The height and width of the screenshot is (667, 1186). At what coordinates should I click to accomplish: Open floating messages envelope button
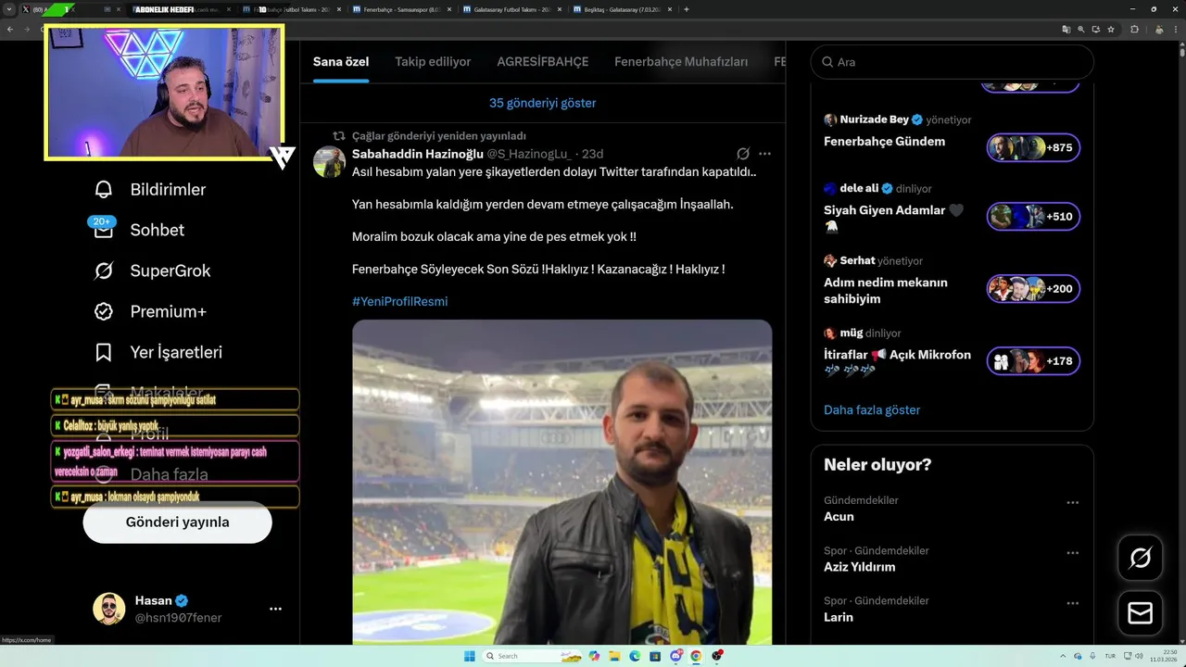[1141, 613]
